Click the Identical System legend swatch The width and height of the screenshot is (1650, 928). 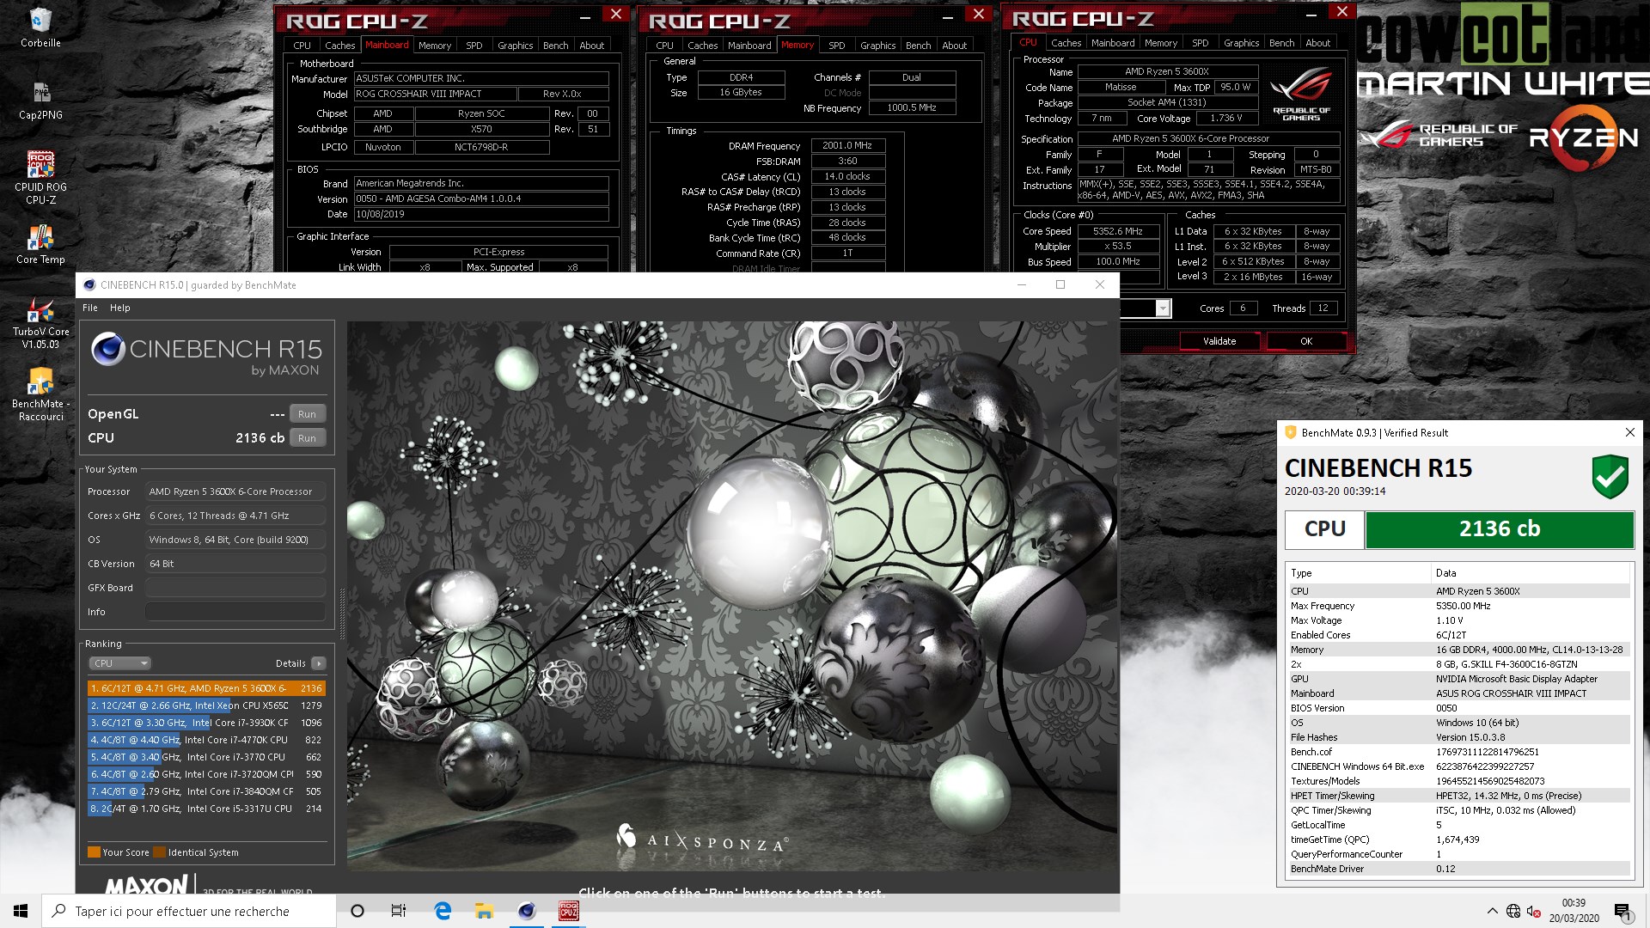pyautogui.click(x=159, y=852)
